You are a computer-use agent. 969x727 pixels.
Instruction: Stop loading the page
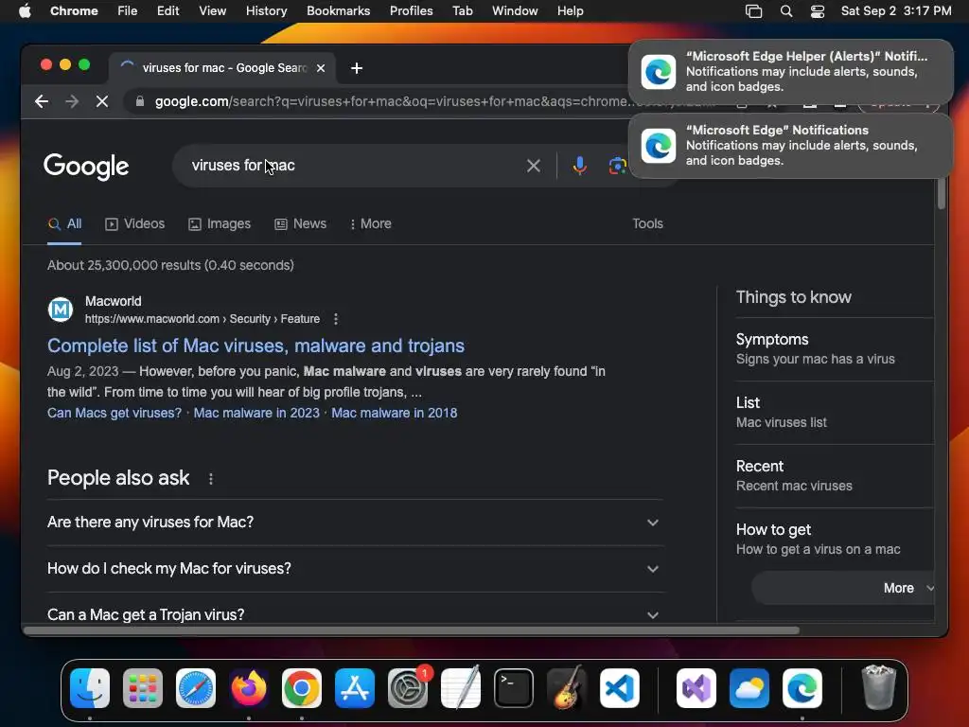(x=102, y=101)
